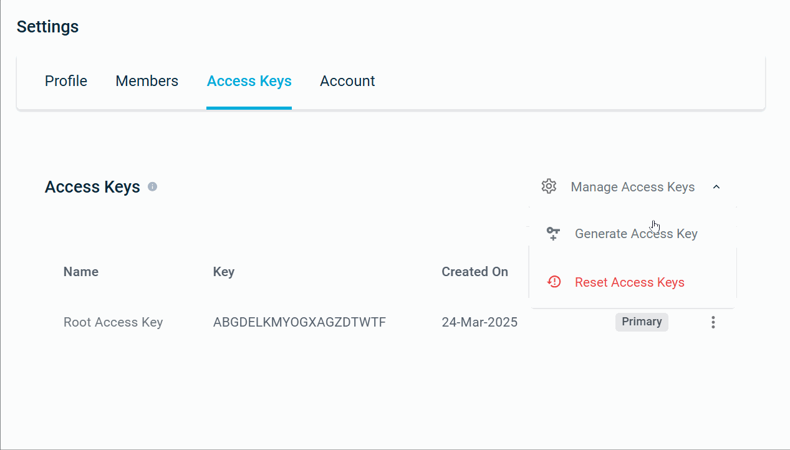Image resolution: width=790 pixels, height=450 pixels.
Task: Click the Created On column header
Action: click(474, 272)
